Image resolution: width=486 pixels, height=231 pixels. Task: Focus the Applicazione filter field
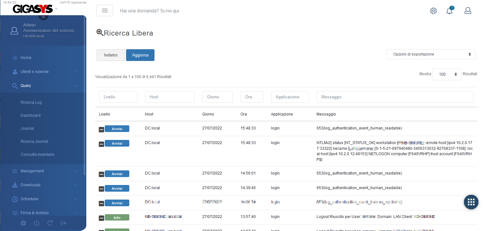290,97
